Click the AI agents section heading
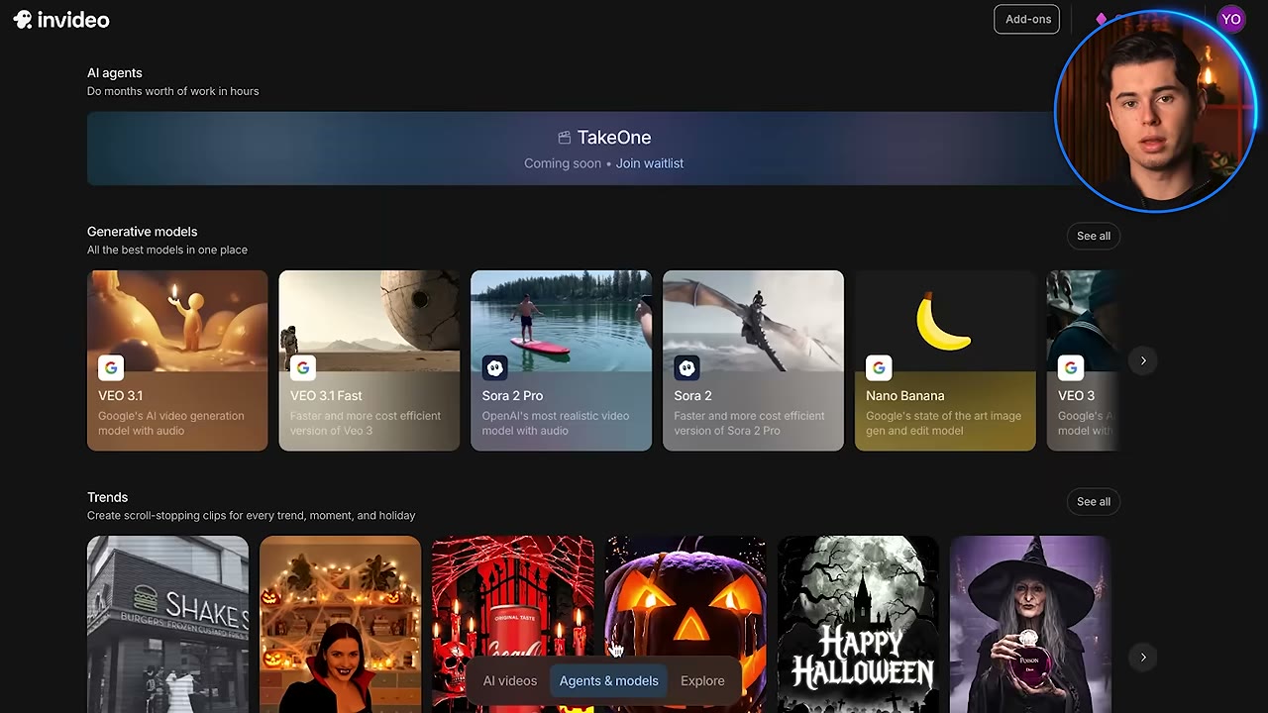This screenshot has width=1268, height=713. 115,73
